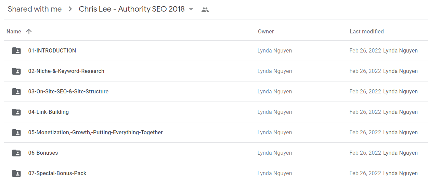This screenshot has width=428, height=183.
Task: Click the Last modified column header
Action: [367, 31]
